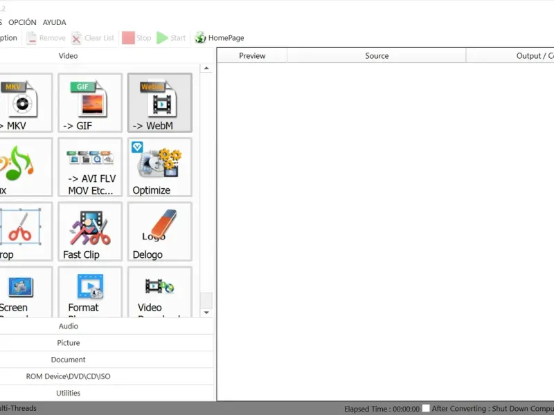
Task: Launch the Optimize video tool
Action: (160, 167)
